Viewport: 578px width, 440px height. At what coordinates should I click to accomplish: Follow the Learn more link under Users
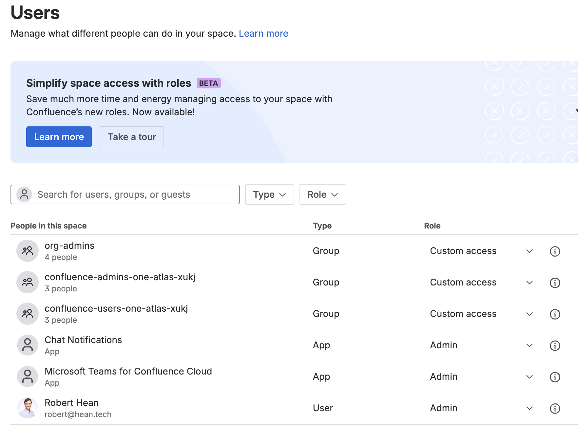pos(263,33)
